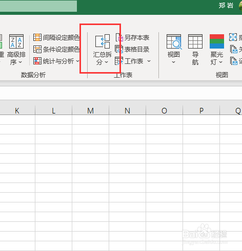Click 条件设定颜色 conditional color button

point(56,49)
